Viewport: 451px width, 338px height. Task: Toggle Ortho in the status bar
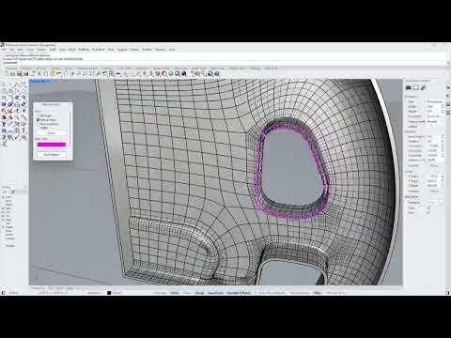175,293
